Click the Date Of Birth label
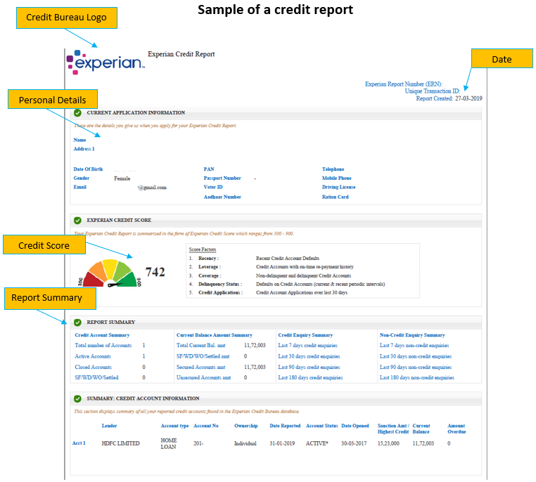 click(x=88, y=169)
